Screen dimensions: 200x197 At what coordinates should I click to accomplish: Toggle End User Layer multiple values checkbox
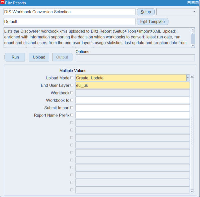pos(72,85)
